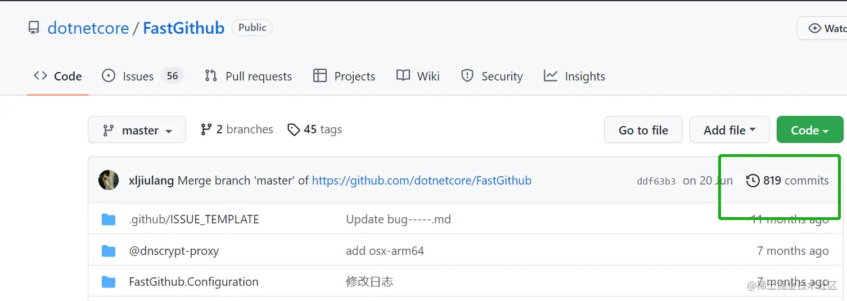Open the @dnscrypt-proxy folder
Screen dimensions: 847x301
pos(174,251)
